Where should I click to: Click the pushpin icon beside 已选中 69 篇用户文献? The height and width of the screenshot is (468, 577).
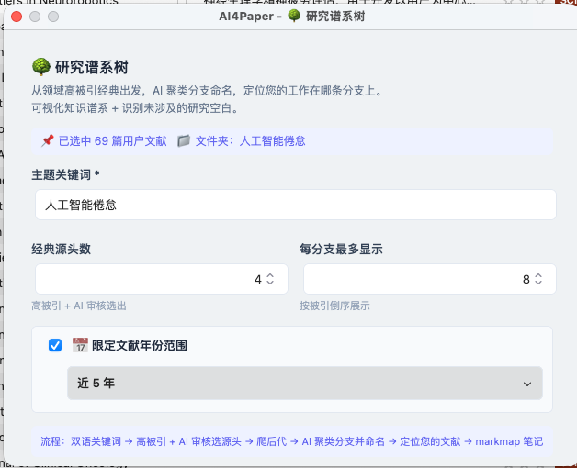[48, 140]
